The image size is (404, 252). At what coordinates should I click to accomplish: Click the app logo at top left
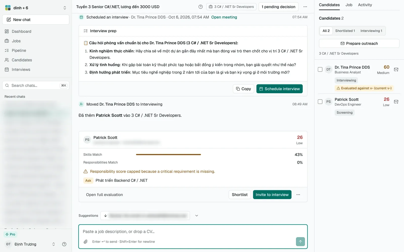tap(8, 8)
